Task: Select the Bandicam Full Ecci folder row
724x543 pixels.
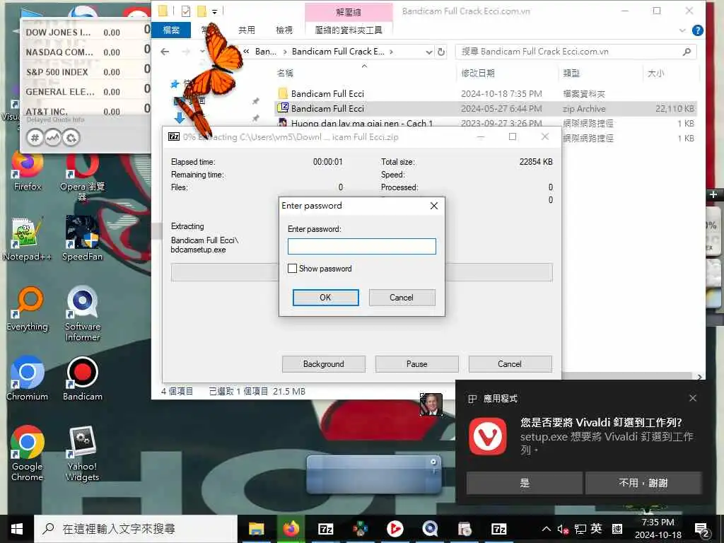Action: click(x=485, y=94)
